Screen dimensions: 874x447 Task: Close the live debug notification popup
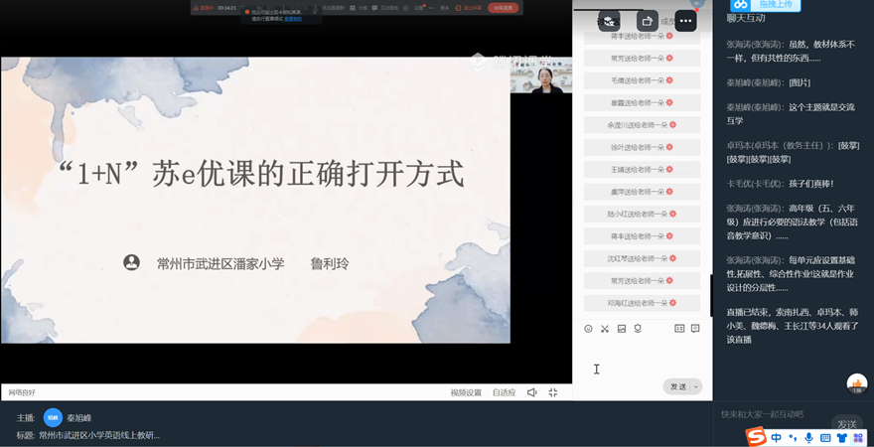[315, 12]
